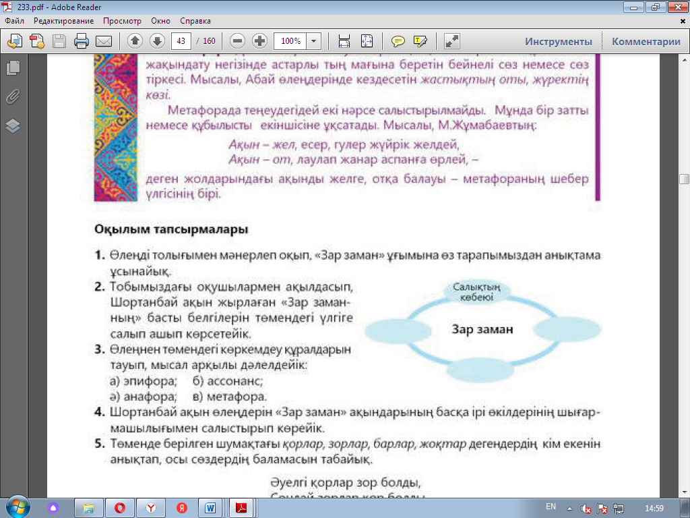Click the Зар заман diagram center text
690x518 pixels.
pyautogui.click(x=482, y=329)
